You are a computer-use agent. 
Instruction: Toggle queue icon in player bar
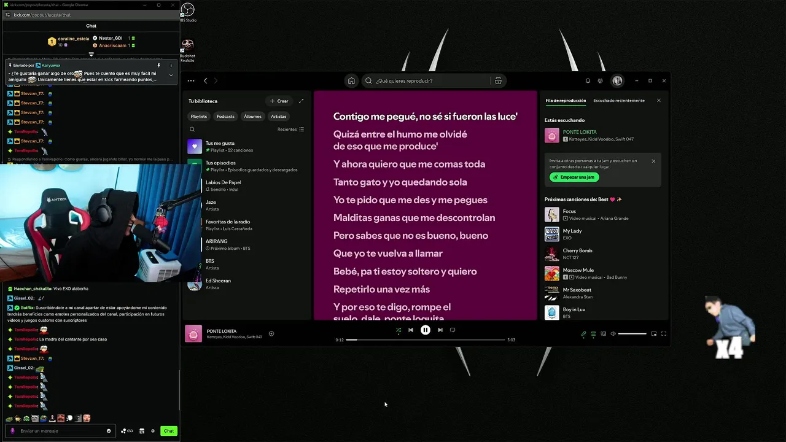pos(593,334)
